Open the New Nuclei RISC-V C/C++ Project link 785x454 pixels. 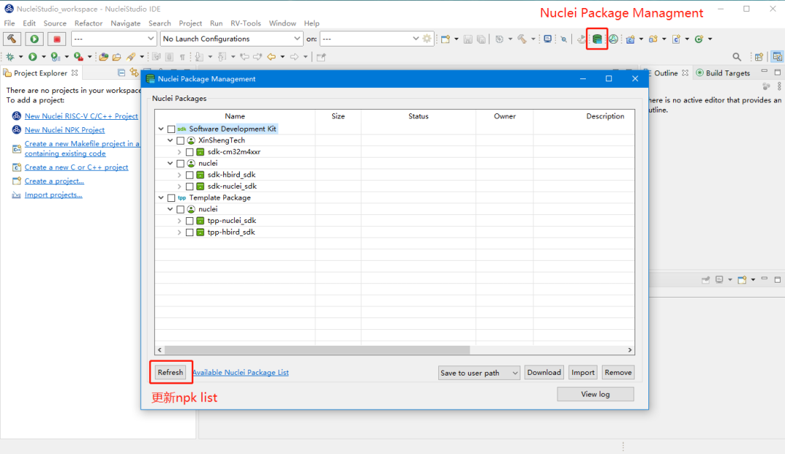[81, 116]
